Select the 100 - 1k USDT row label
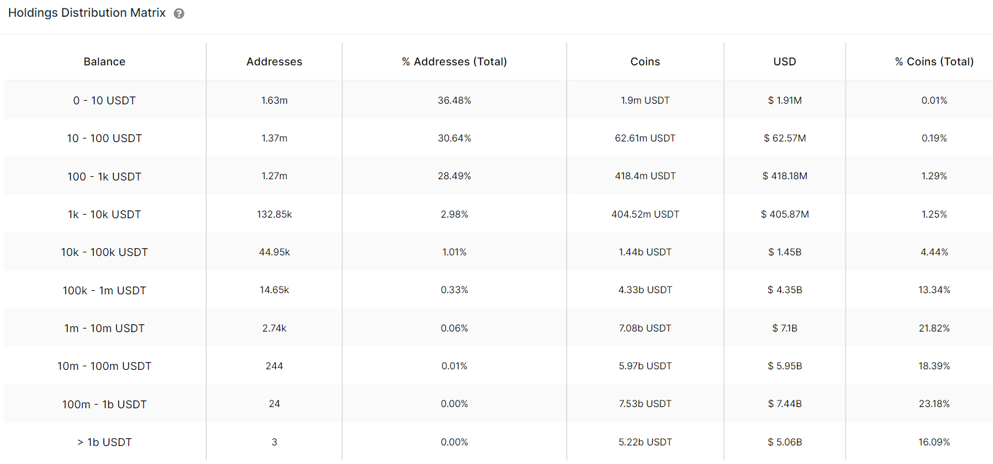993x464 pixels. pos(104,177)
